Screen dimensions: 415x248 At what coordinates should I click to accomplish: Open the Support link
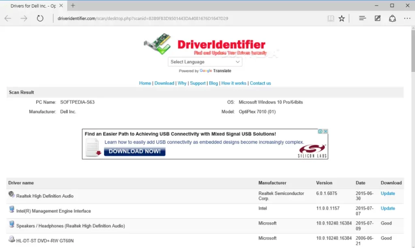(x=197, y=83)
